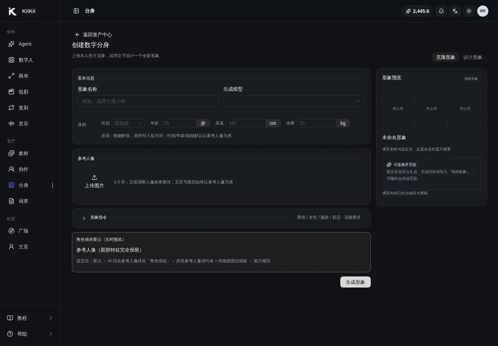498x346 pixels.
Task: Open 广场 community plaza
Action: [30, 231]
